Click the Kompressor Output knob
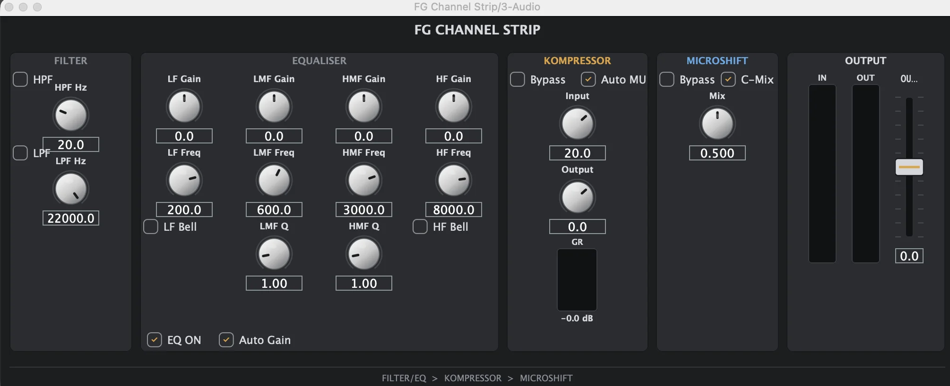Screen dimensions: 950x386 (x=578, y=197)
